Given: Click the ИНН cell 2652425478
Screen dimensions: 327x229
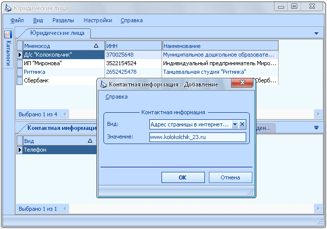Looking at the screenshot, I should (x=133, y=72).
